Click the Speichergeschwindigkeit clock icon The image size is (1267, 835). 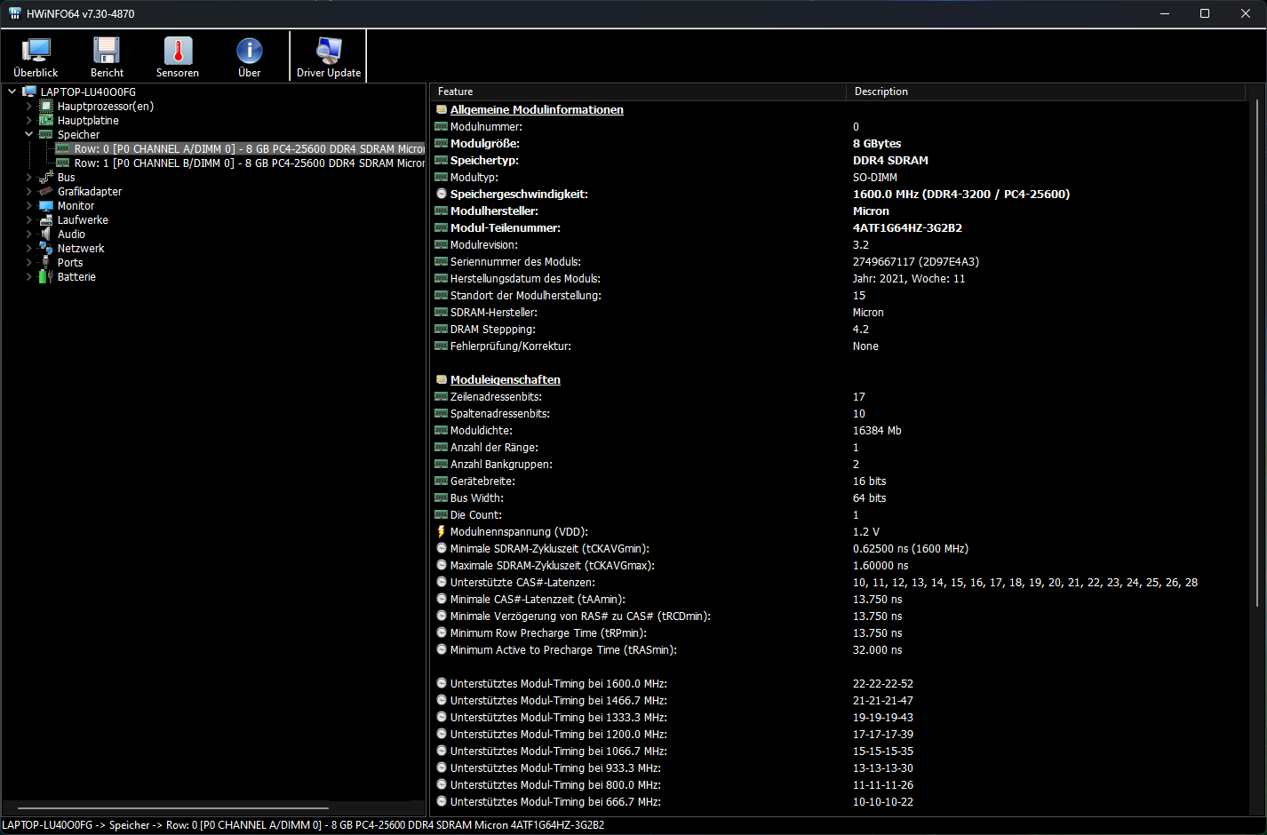click(442, 194)
